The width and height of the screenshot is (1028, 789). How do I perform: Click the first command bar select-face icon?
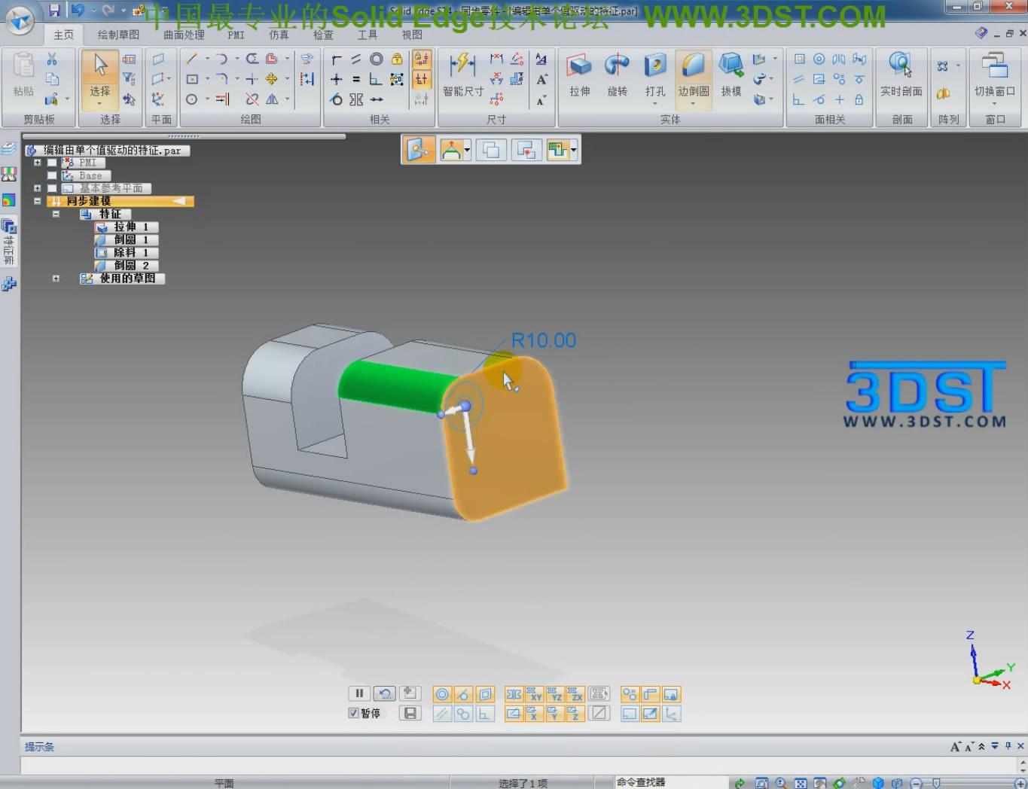419,151
